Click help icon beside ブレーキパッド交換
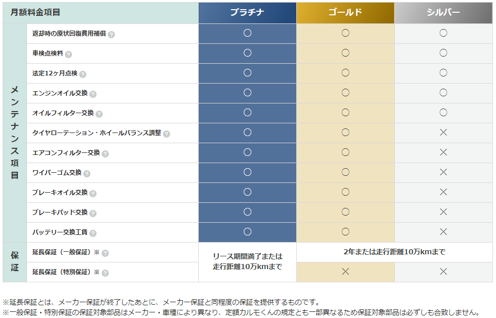 93,213
